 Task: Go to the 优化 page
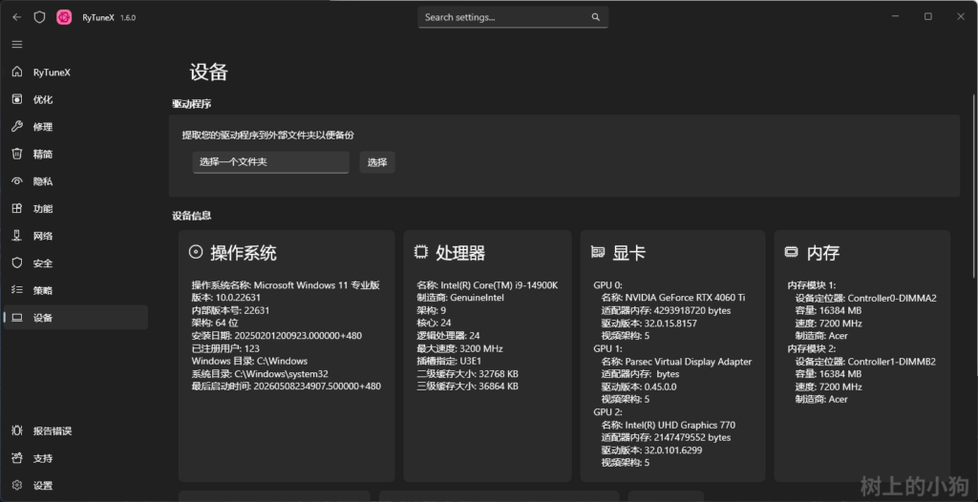[x=75, y=99]
